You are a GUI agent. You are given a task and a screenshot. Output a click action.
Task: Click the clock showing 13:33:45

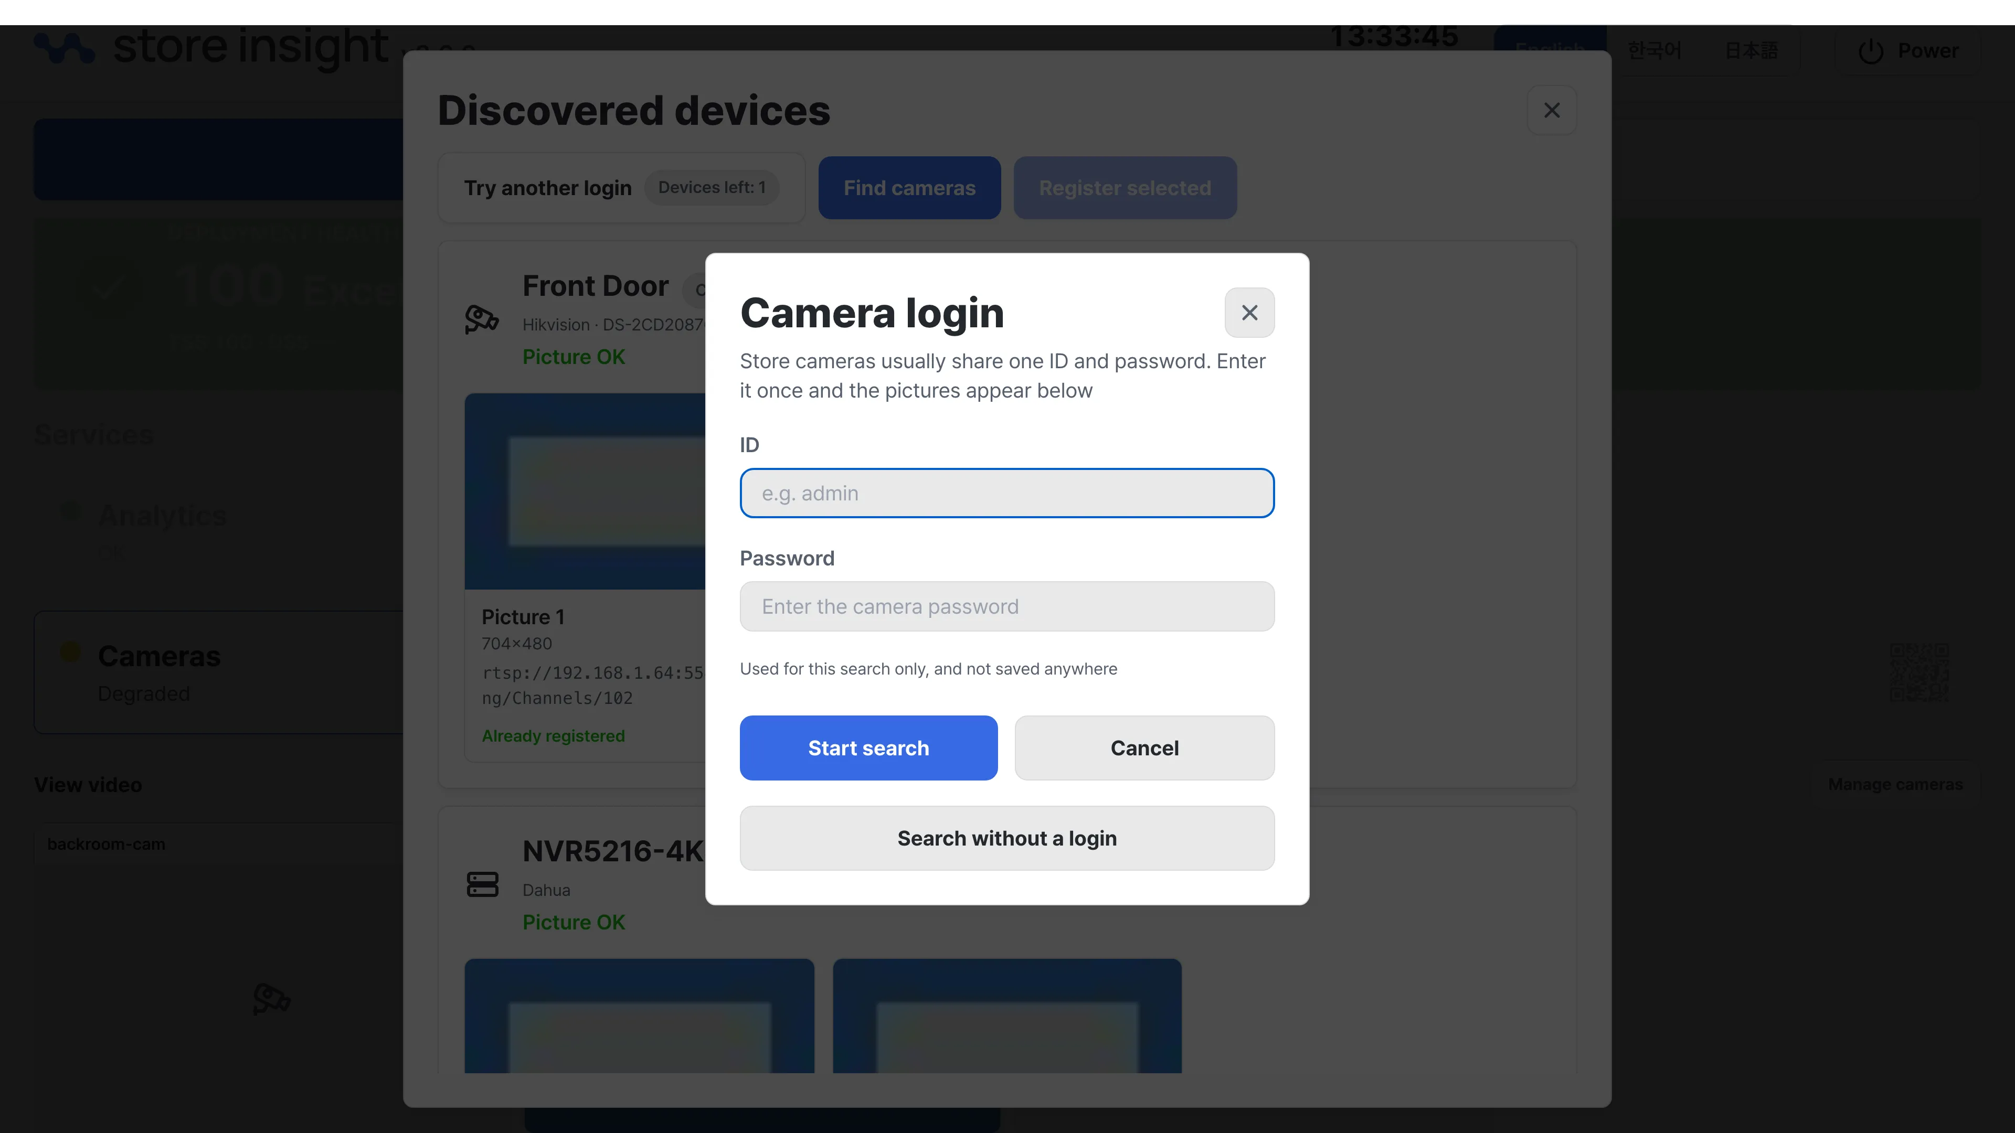coord(1394,38)
